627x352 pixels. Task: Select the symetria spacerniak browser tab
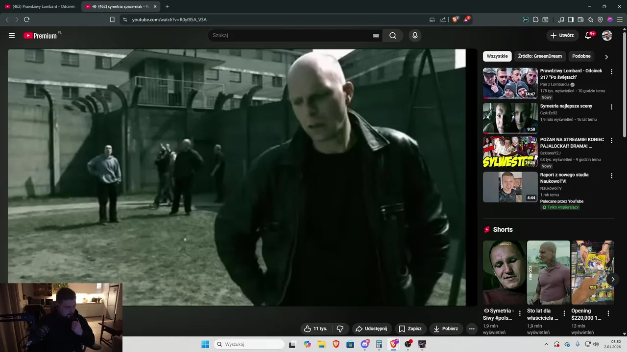pos(121,6)
